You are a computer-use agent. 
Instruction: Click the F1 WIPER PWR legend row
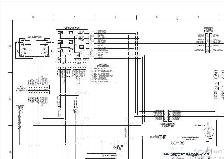(x=103, y=68)
